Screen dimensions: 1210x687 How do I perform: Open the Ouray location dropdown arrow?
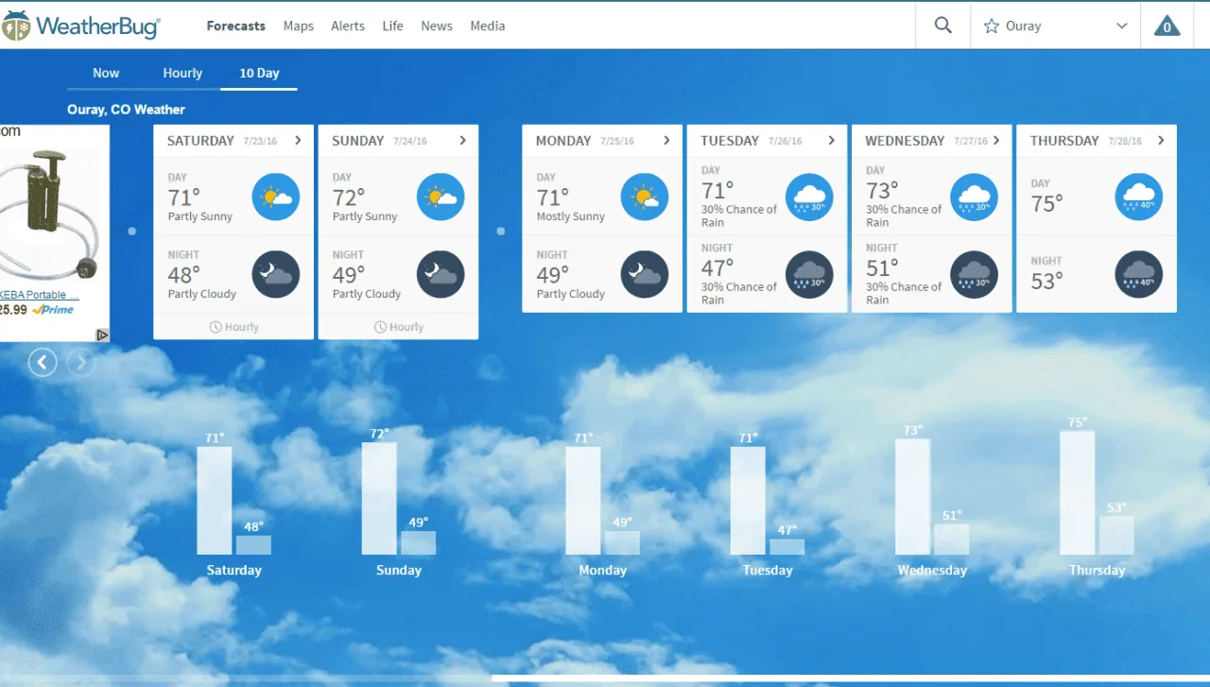coord(1122,26)
